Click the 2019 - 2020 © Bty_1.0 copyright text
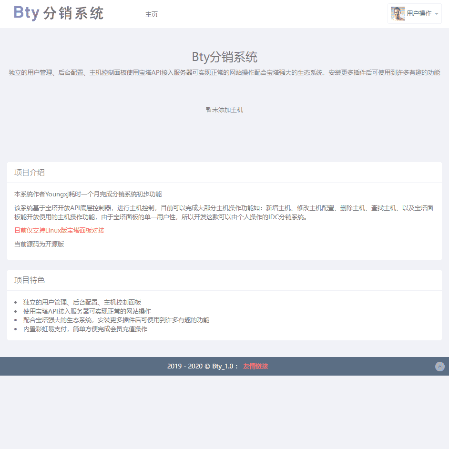The height and width of the screenshot is (449, 449). [x=202, y=366]
